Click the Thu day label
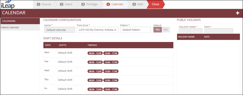243x95 pixels. [x=46, y=79]
